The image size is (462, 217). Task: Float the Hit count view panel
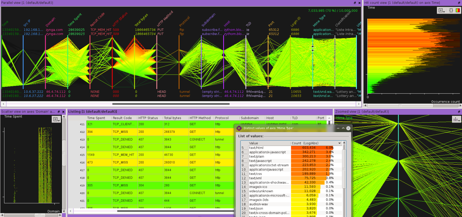coord(458,3)
